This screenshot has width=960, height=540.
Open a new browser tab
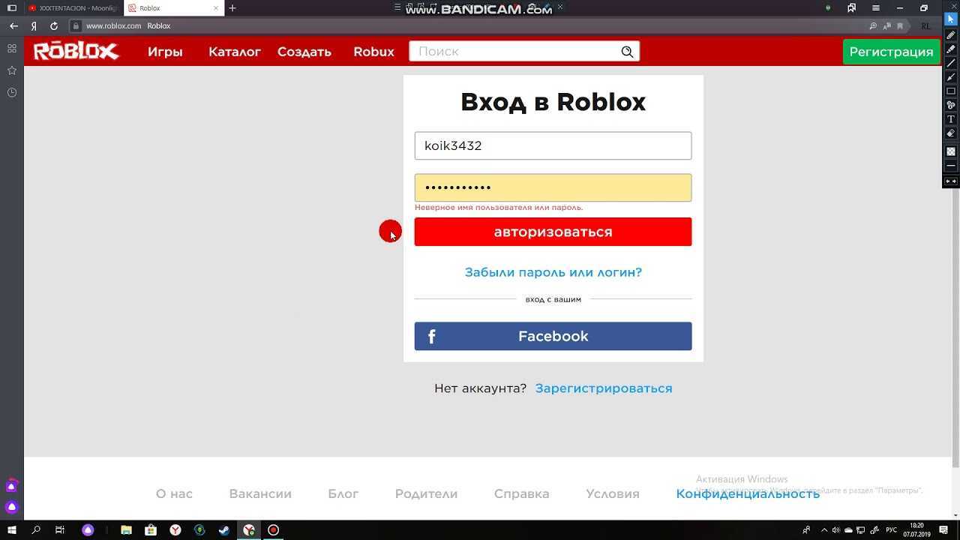(x=232, y=8)
